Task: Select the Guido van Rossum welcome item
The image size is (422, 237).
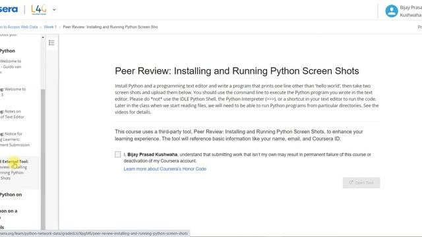Action: coord(11,66)
